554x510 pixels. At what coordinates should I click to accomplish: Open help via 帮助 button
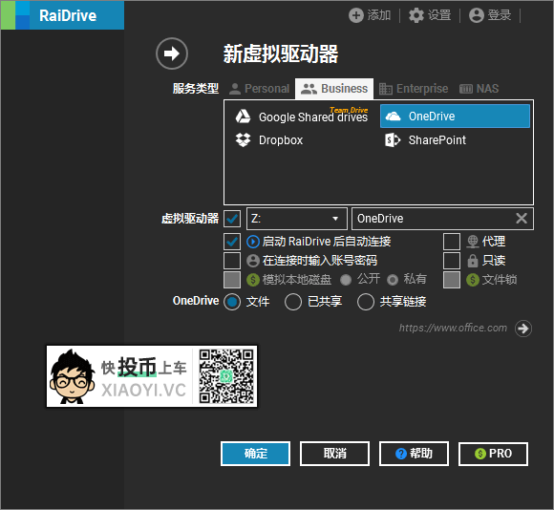click(x=414, y=454)
